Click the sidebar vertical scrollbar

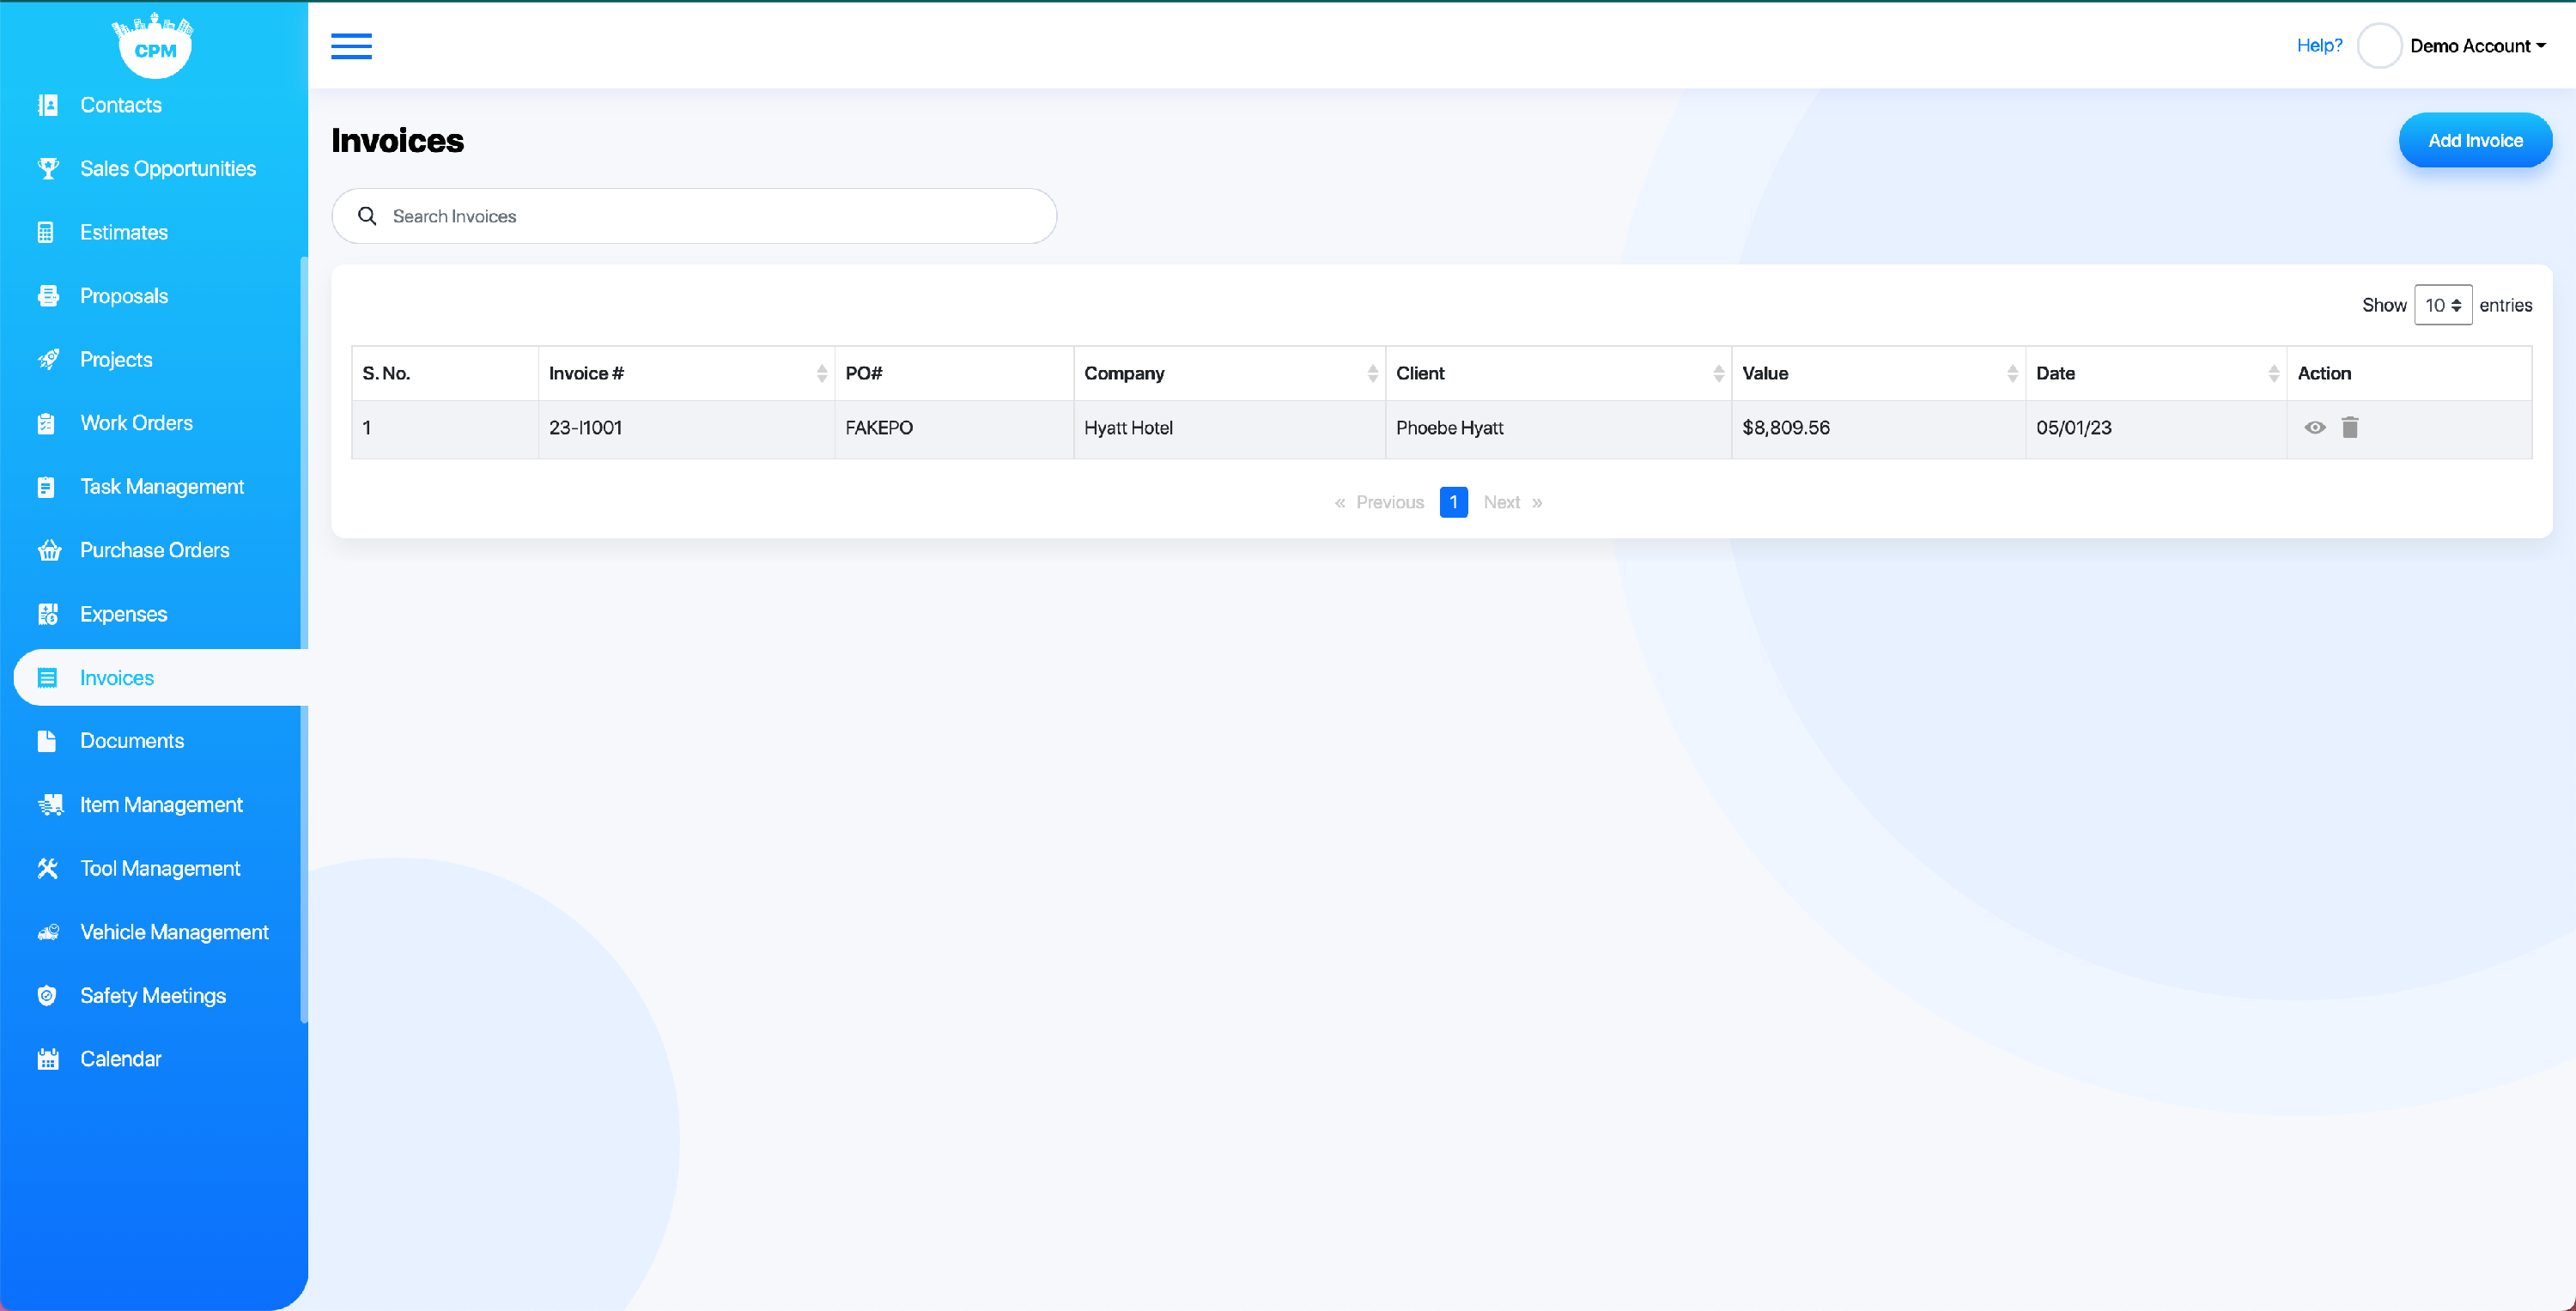coord(303,640)
